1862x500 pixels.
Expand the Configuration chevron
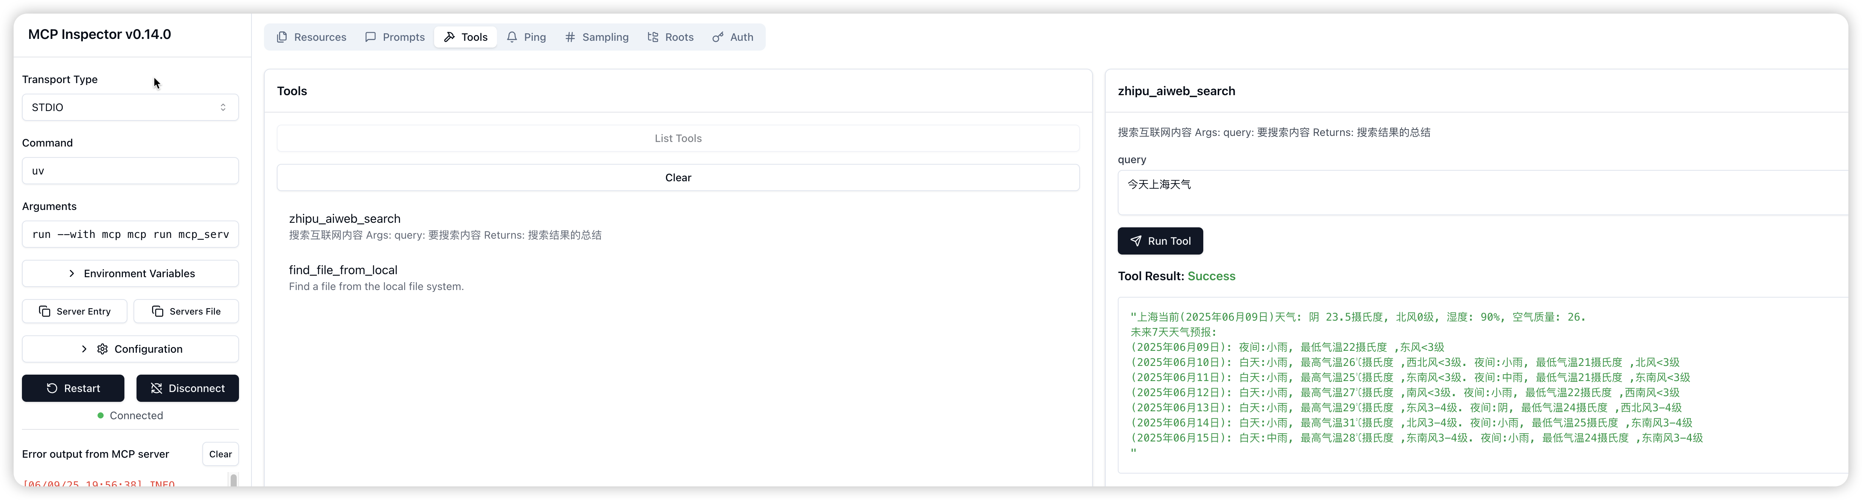point(84,349)
